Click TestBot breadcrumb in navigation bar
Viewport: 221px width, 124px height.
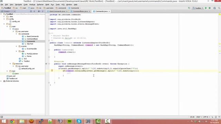tap(6, 8)
